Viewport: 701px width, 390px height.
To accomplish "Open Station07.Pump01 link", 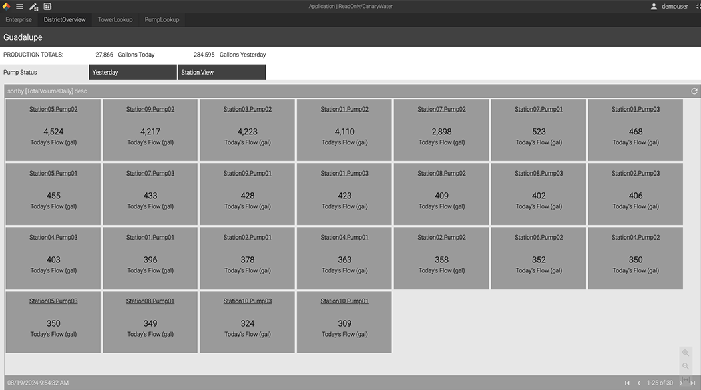I will pos(539,109).
